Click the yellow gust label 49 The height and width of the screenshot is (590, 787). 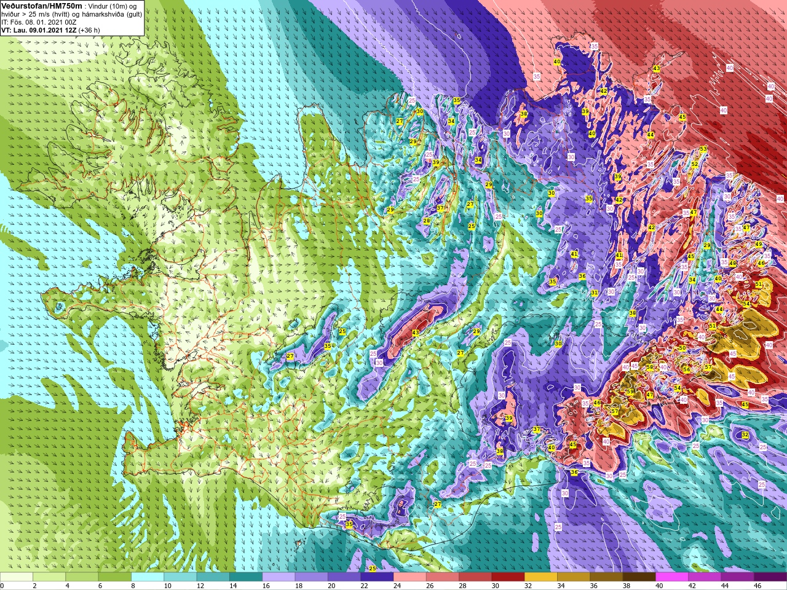(759, 244)
